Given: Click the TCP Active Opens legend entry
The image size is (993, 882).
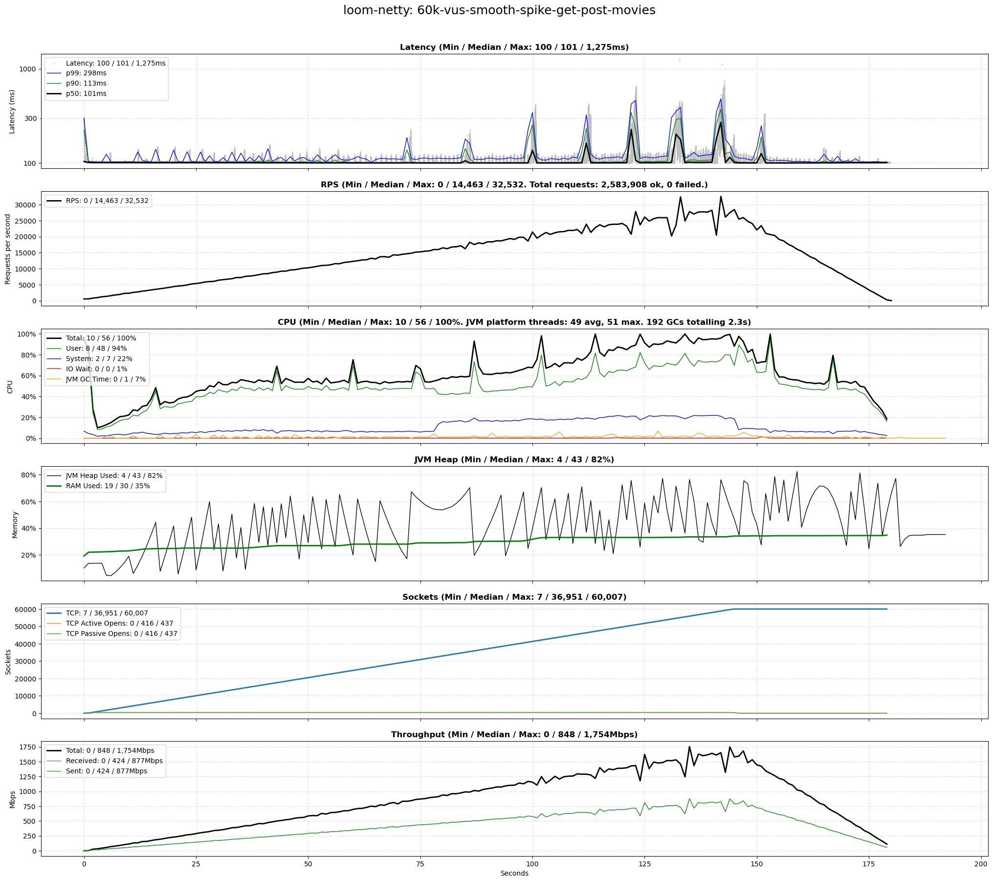Looking at the screenshot, I should (119, 623).
